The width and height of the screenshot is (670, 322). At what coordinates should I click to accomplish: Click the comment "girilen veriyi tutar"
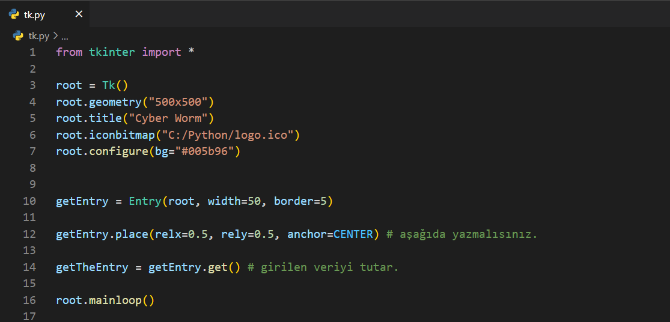coord(328,267)
